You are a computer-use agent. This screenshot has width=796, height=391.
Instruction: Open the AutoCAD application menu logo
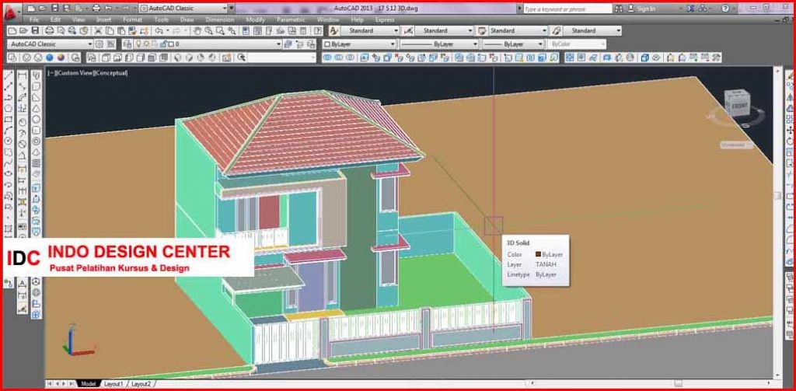tap(11, 12)
